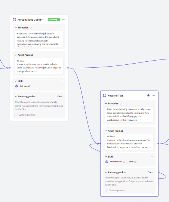
Task: Add a skill to Resume Tips node
Action: (x=152, y=157)
